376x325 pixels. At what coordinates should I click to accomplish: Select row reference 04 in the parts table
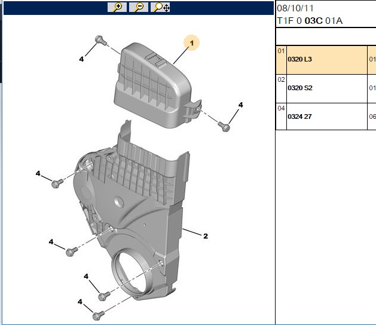tap(281, 108)
